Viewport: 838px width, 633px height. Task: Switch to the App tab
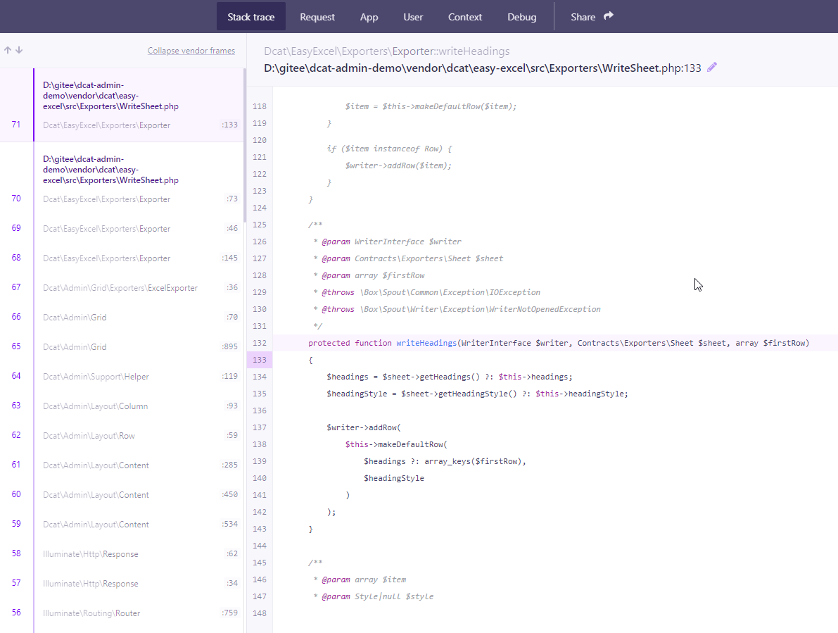click(x=369, y=16)
